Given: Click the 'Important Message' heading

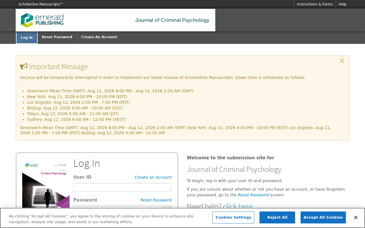Looking at the screenshot, I should coord(58,66).
